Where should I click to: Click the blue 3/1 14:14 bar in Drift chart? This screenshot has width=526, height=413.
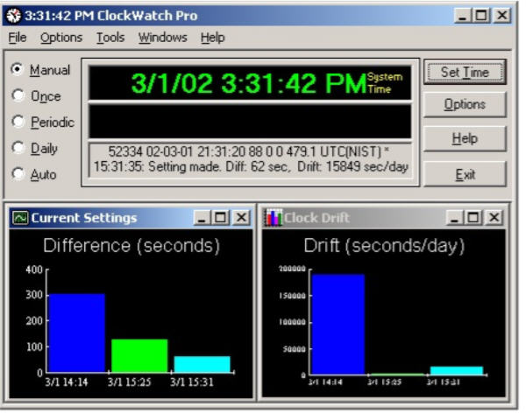pyautogui.click(x=338, y=325)
